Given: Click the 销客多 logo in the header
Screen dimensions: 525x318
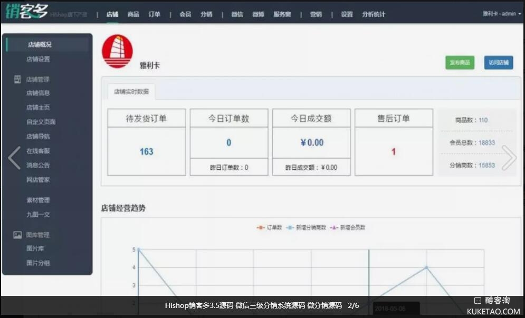Looking at the screenshot, I should click(26, 12).
